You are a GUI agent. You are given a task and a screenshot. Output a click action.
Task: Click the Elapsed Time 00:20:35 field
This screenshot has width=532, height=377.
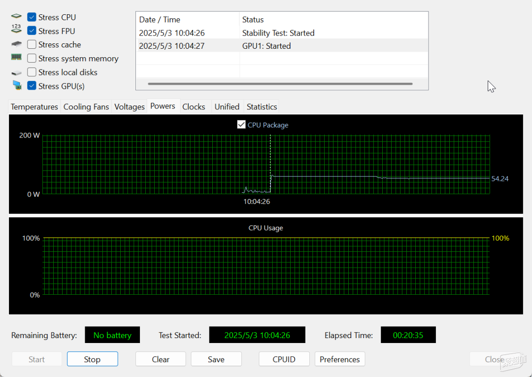click(x=408, y=335)
